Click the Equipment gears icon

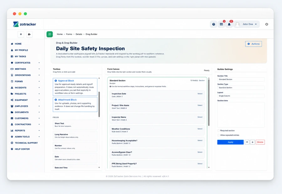[x=12, y=100]
